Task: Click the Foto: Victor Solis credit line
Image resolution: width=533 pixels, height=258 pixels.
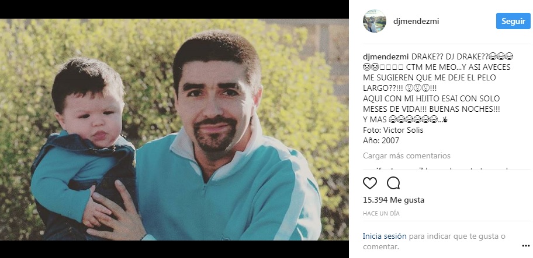Action: 393,130
